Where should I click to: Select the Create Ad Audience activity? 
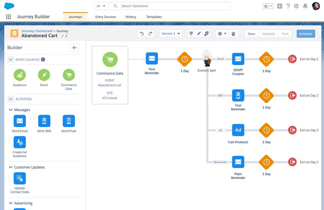(x=20, y=142)
